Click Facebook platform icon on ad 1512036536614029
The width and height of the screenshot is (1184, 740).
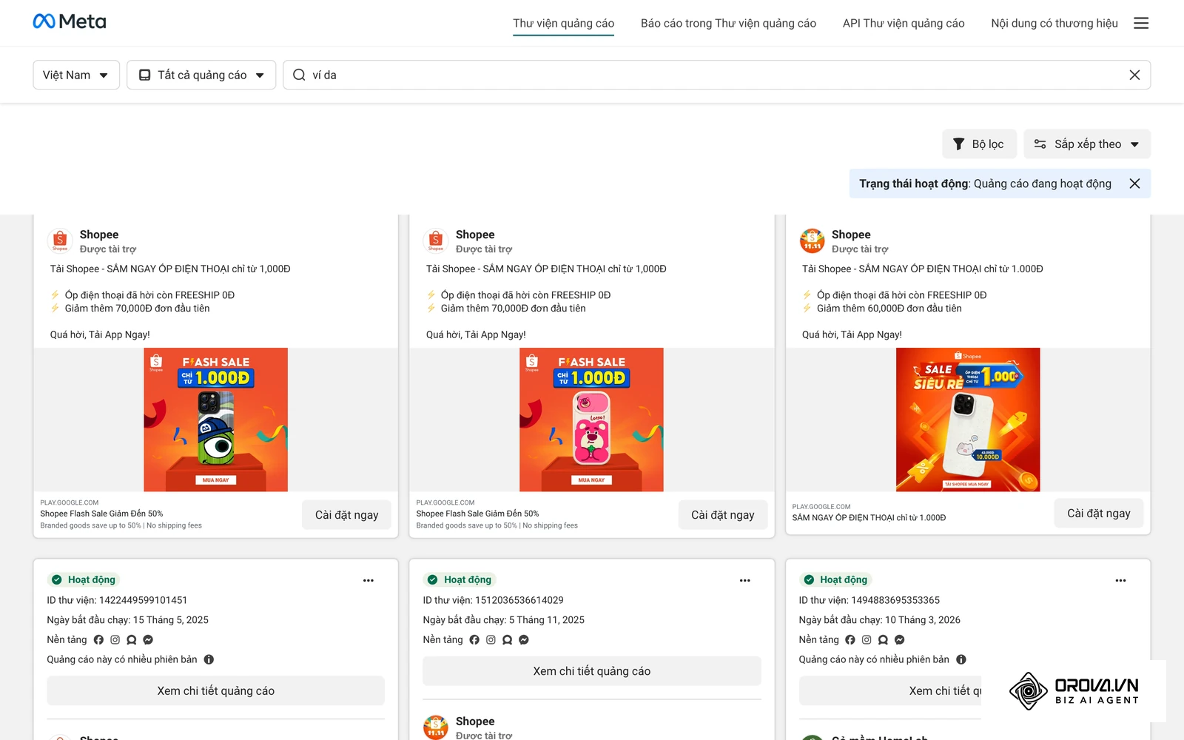(474, 640)
